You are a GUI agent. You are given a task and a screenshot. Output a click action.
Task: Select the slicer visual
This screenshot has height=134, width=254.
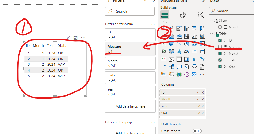tap(171, 59)
